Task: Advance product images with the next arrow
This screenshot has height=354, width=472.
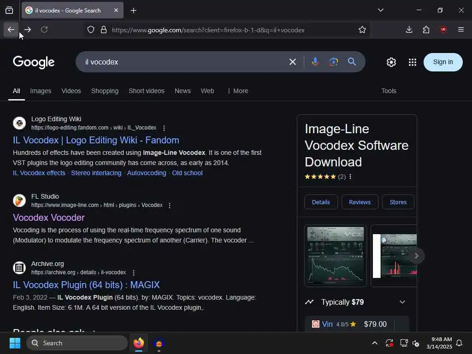Action: (416, 256)
